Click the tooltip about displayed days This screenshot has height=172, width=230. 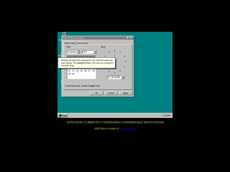(x=87, y=63)
